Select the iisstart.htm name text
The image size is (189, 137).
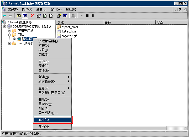(69, 31)
